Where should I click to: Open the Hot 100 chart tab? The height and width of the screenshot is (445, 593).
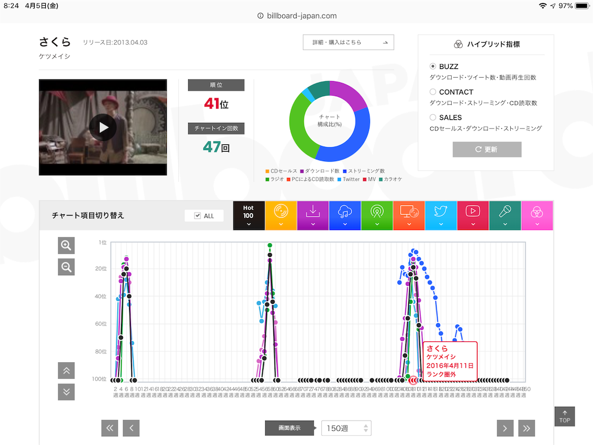click(248, 216)
